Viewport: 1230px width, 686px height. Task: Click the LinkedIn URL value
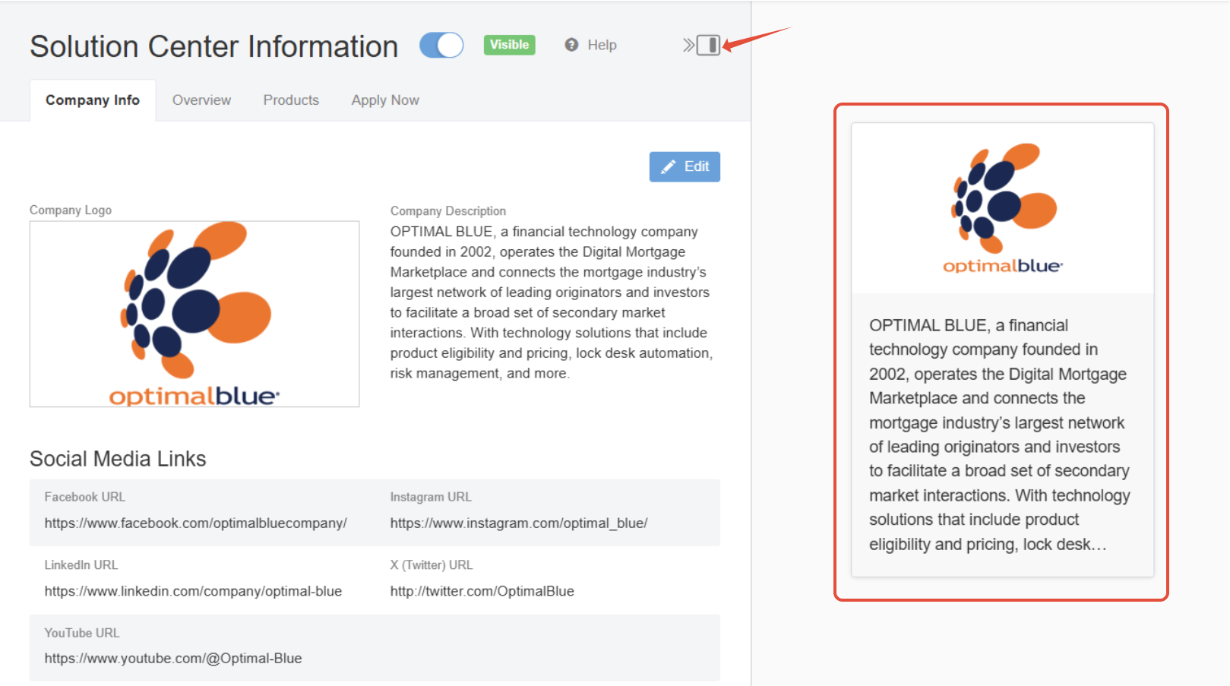[193, 591]
